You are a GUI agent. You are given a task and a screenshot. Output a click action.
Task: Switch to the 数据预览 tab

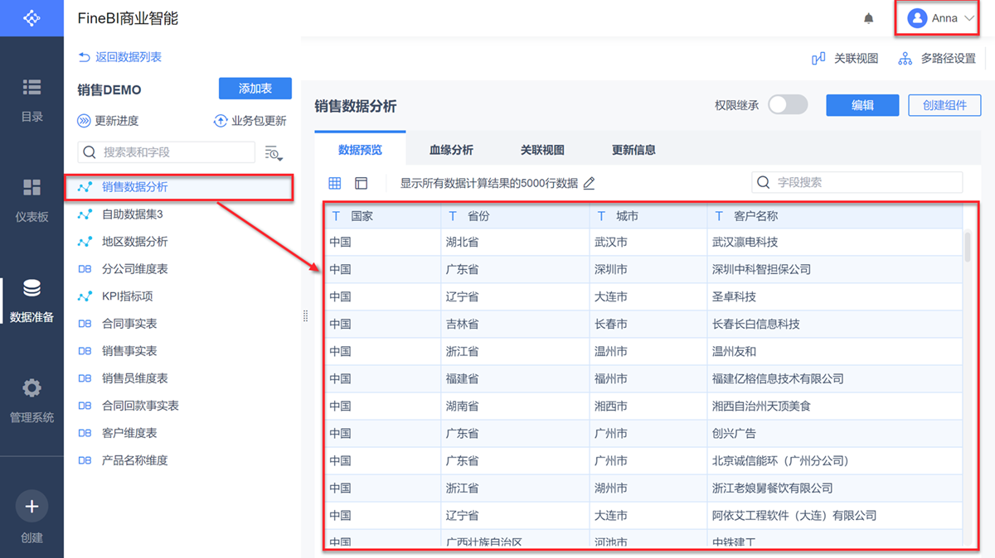tap(361, 150)
